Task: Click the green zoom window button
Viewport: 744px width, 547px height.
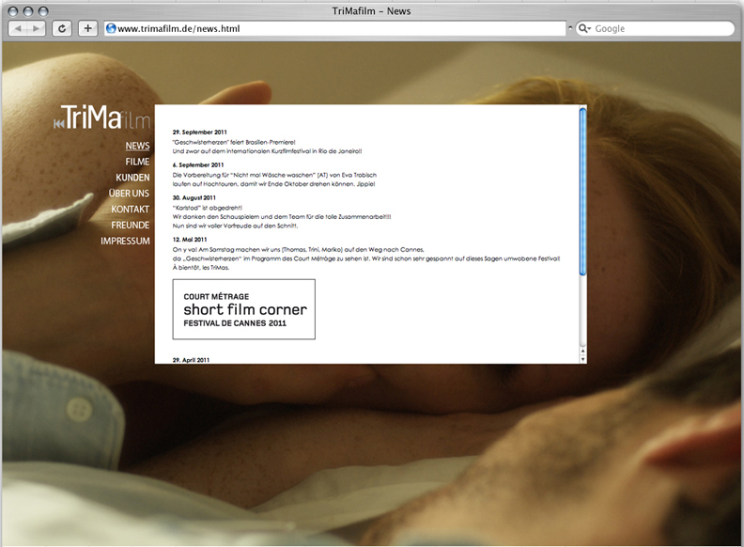Action: click(43, 11)
